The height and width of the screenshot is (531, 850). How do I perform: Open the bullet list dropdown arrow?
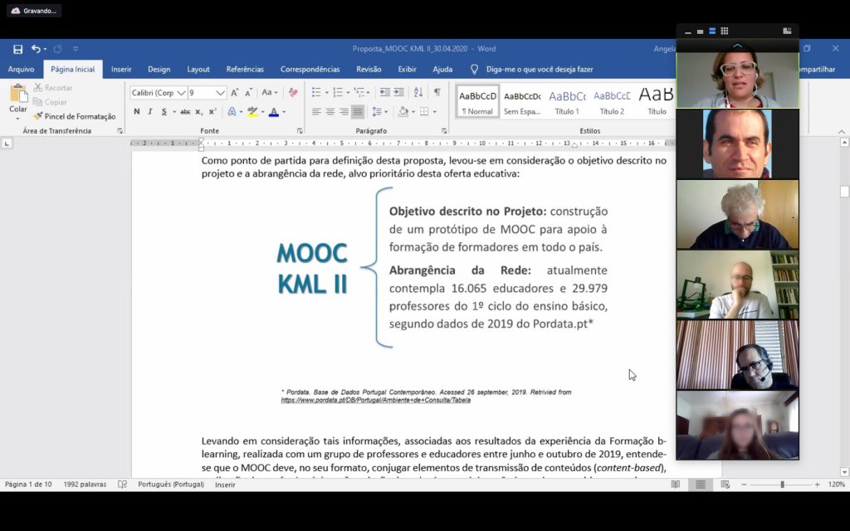coord(327,93)
